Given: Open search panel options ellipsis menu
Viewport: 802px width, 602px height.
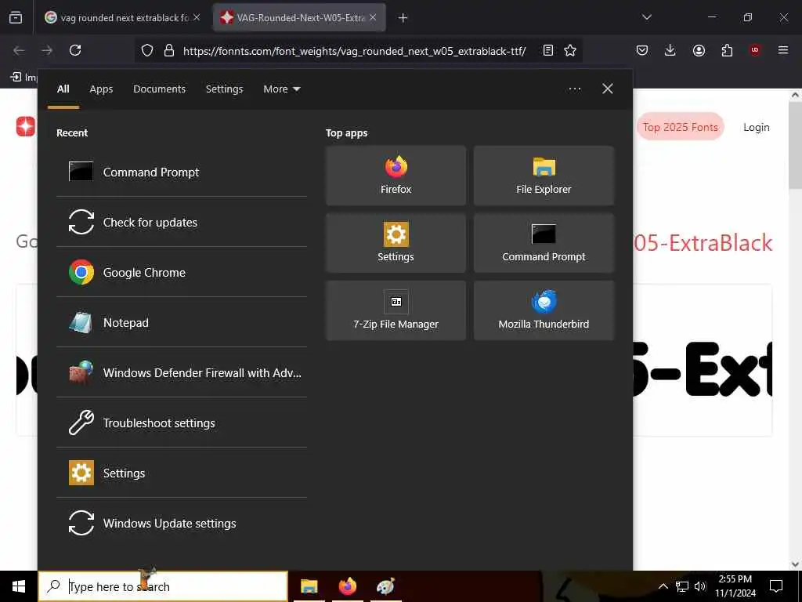Looking at the screenshot, I should pyautogui.click(x=575, y=89).
